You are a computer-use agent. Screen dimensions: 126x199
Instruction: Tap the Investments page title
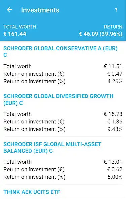point(40,10)
